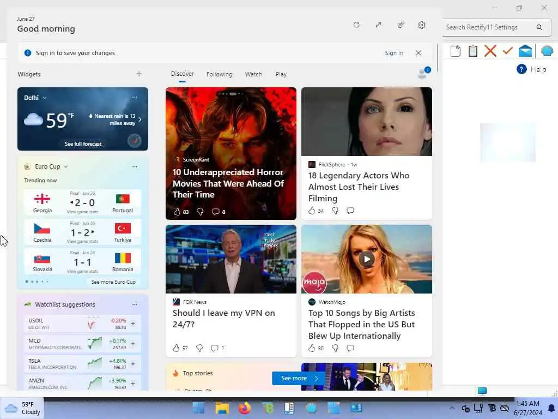The image size is (558, 419).
Task: Open profile icon with notification badge
Action: 423,73
